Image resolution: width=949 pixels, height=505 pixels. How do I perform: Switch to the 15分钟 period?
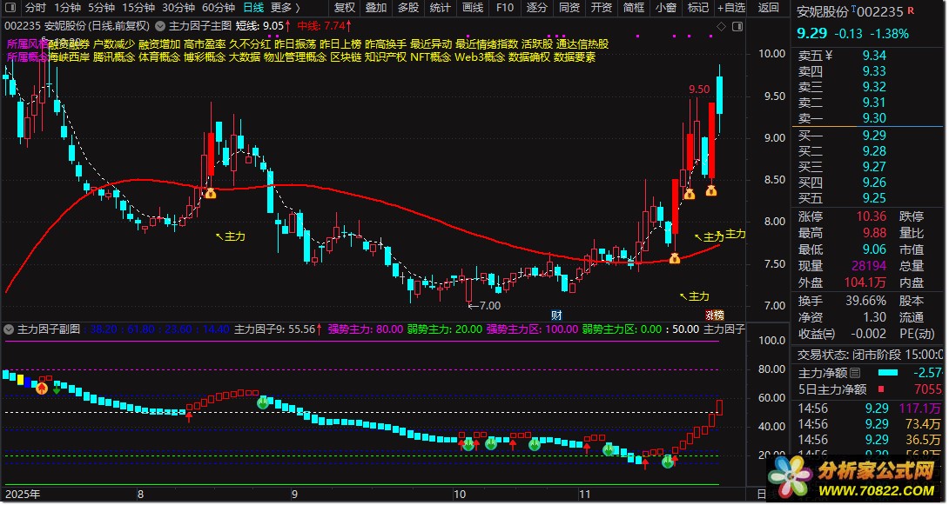click(138, 8)
